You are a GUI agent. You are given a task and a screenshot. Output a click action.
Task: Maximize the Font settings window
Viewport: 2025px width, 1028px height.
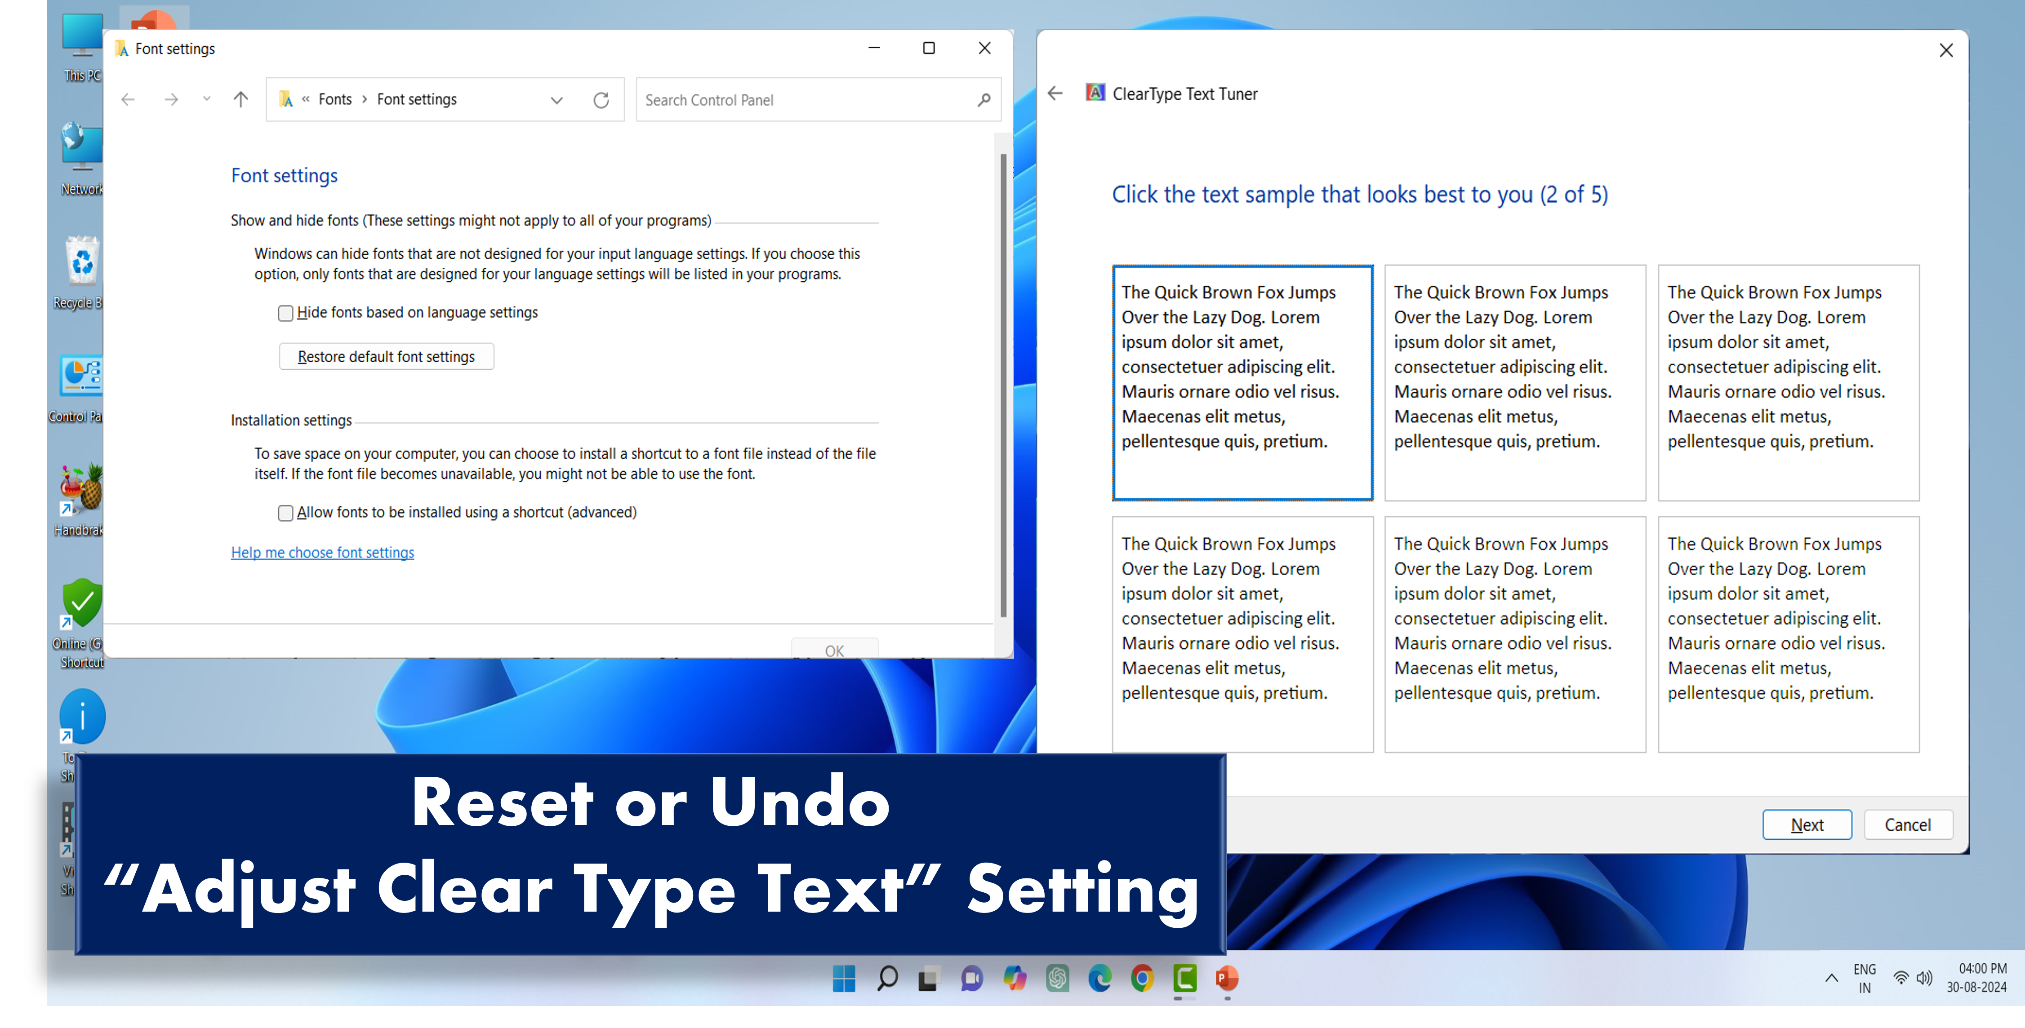928,49
